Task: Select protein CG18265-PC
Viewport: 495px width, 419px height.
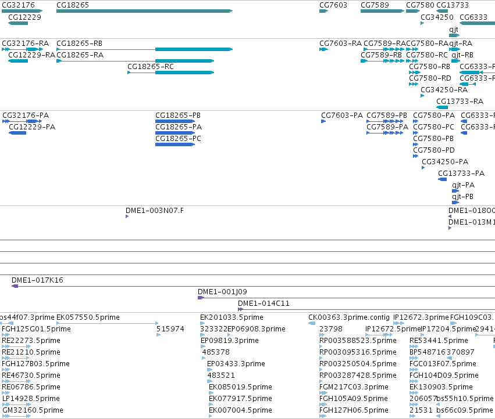Action: [x=175, y=145]
